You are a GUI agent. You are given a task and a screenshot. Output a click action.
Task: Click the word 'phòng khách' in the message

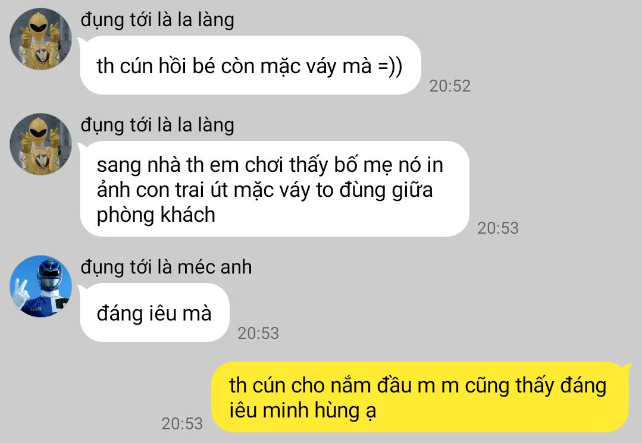coord(156,215)
